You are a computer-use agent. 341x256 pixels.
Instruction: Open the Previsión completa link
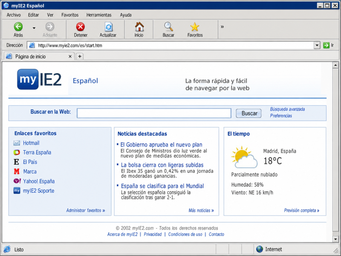[x=302, y=210]
